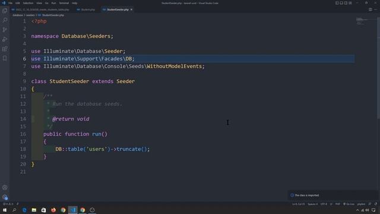
Task: Open the Selection menu
Action: click(x=28, y=3)
